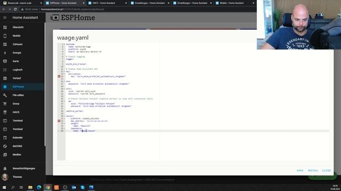Click the error marker on line 14
Viewport: 341px width, 191px height.
59,76
